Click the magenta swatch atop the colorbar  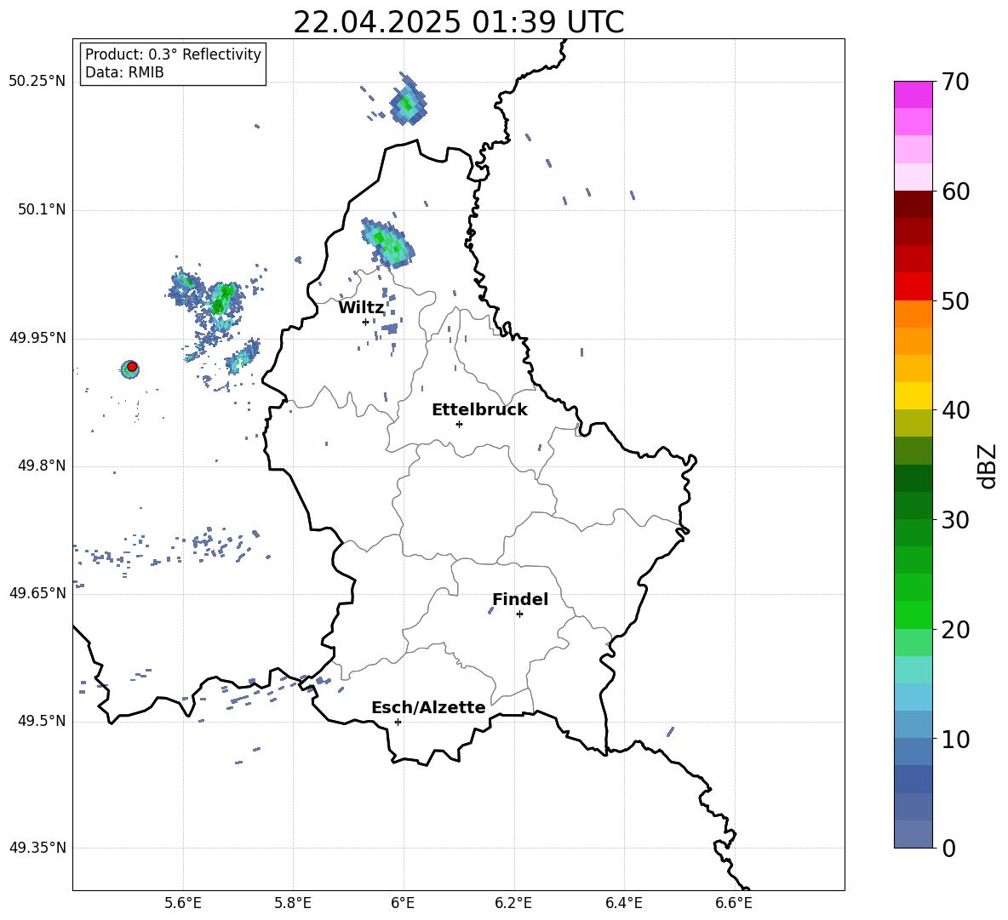913,94
